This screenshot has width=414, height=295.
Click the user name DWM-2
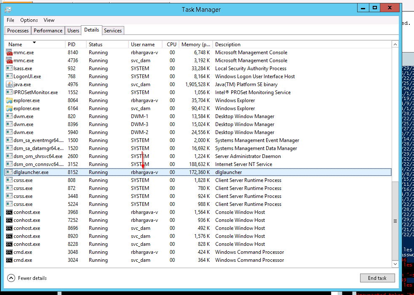point(140,132)
